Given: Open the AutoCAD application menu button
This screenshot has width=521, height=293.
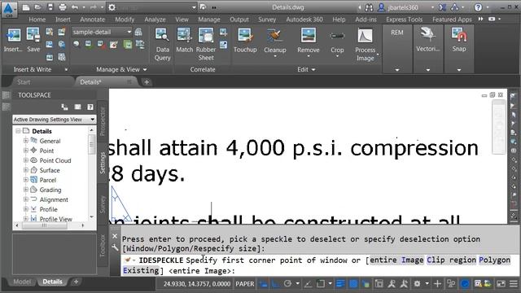Looking at the screenshot, I should point(9,9).
